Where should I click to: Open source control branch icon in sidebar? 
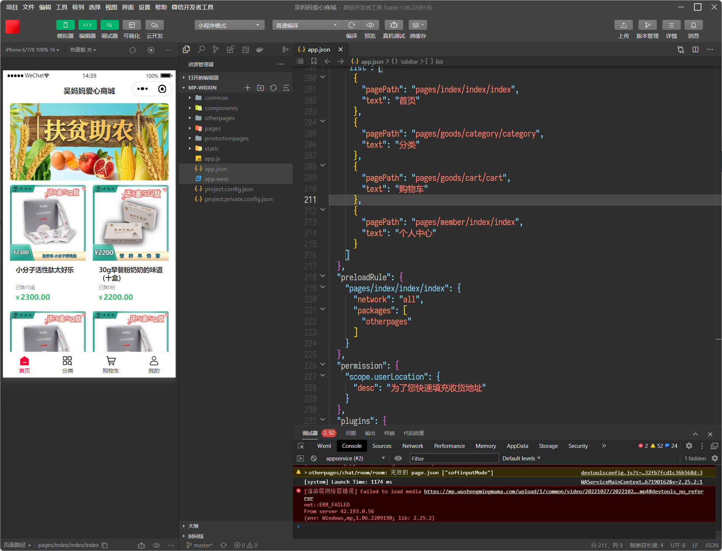tap(216, 49)
